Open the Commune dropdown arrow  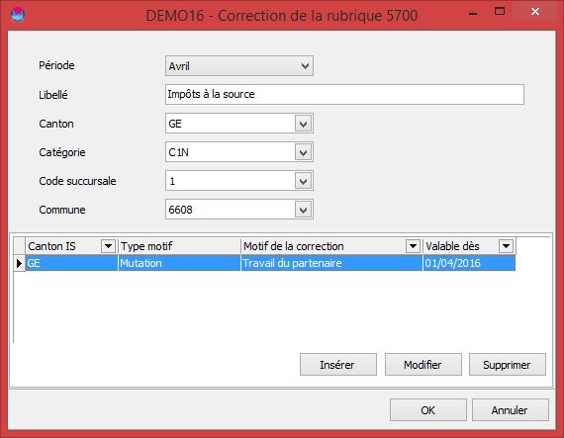pos(303,210)
